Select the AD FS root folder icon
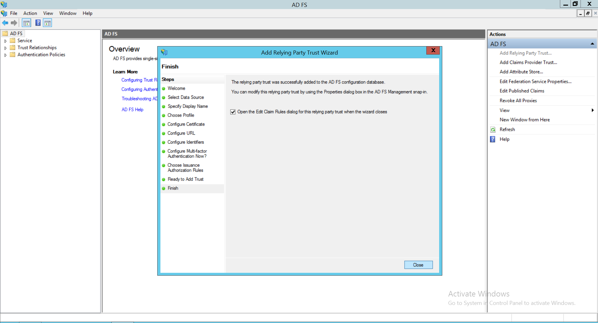Screen dimensions: 598x323 coord(5,33)
